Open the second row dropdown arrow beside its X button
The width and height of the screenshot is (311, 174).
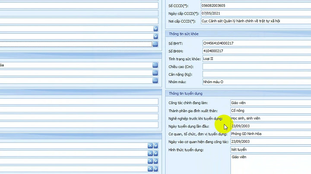point(155,153)
